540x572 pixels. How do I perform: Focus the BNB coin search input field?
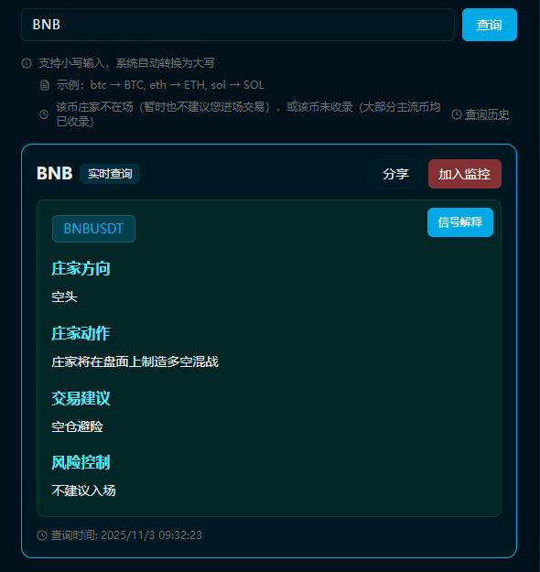238,25
